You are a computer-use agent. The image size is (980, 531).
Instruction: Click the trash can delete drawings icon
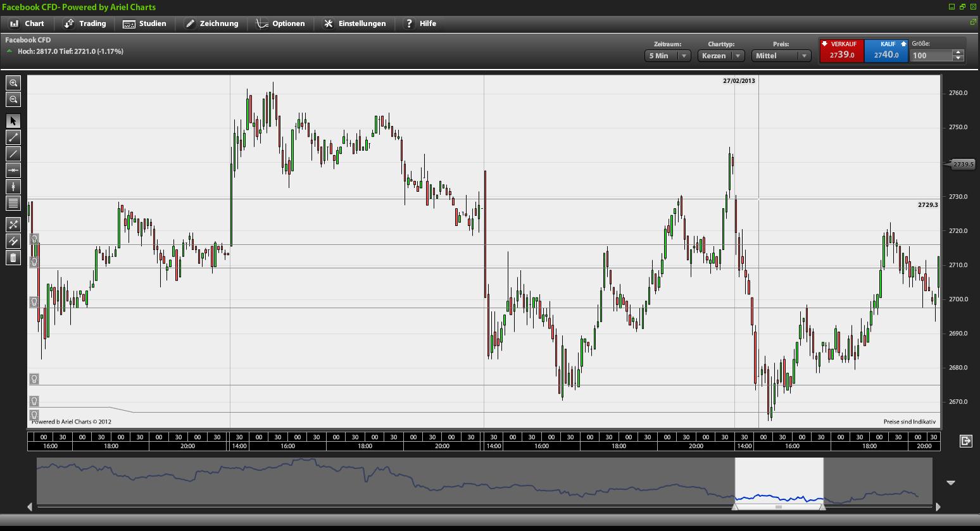(x=13, y=258)
